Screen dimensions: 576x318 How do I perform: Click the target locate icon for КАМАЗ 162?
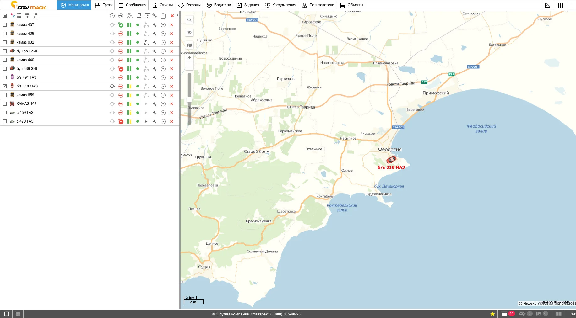[112, 104]
